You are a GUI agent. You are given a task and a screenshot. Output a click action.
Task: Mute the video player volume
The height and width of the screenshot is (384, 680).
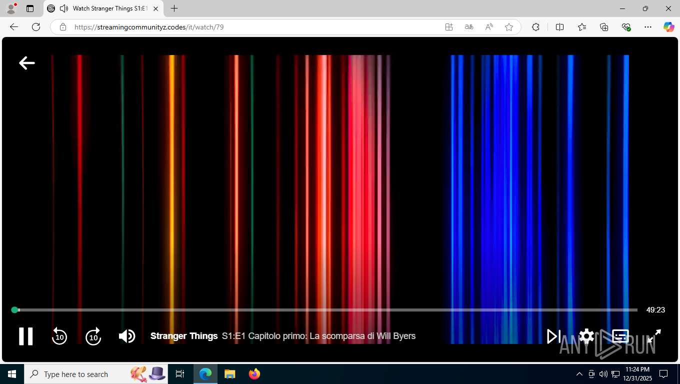tap(127, 336)
